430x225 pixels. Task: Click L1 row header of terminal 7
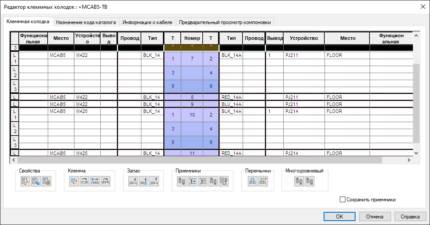[15, 59]
